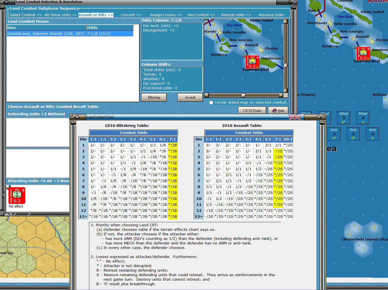This screenshot has width=388, height=290.
Task: Click the Odds column header
Action: coord(110,27)
